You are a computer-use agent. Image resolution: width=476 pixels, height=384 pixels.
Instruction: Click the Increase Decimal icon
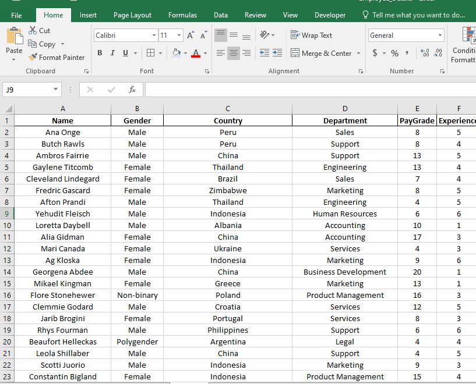coord(424,53)
